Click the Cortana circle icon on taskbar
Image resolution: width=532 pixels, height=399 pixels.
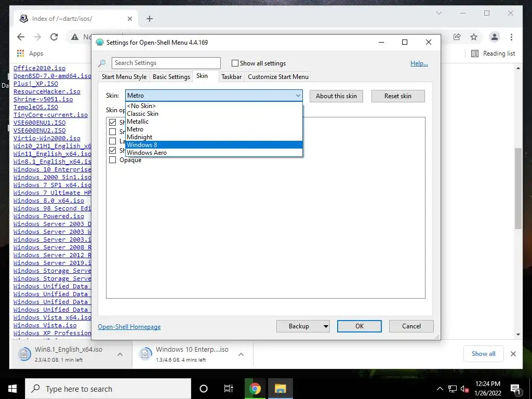(x=204, y=389)
